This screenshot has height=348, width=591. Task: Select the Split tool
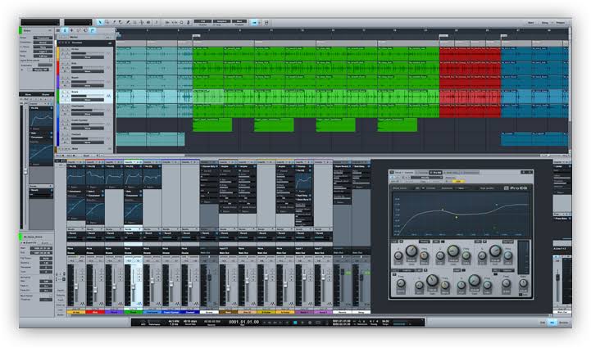tap(114, 23)
